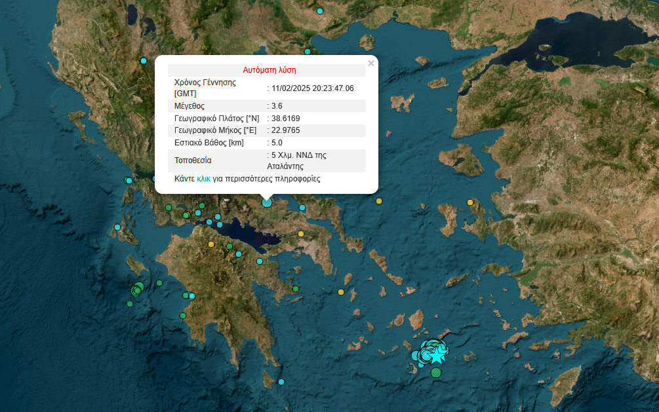The height and width of the screenshot is (412, 659).
Task: Select the green marker on the Argolis peninsula
Action: point(296,288)
